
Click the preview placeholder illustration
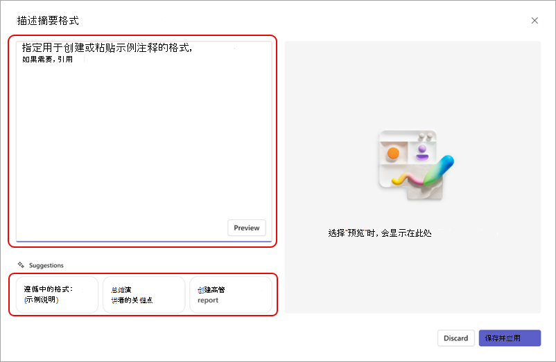[416, 165]
